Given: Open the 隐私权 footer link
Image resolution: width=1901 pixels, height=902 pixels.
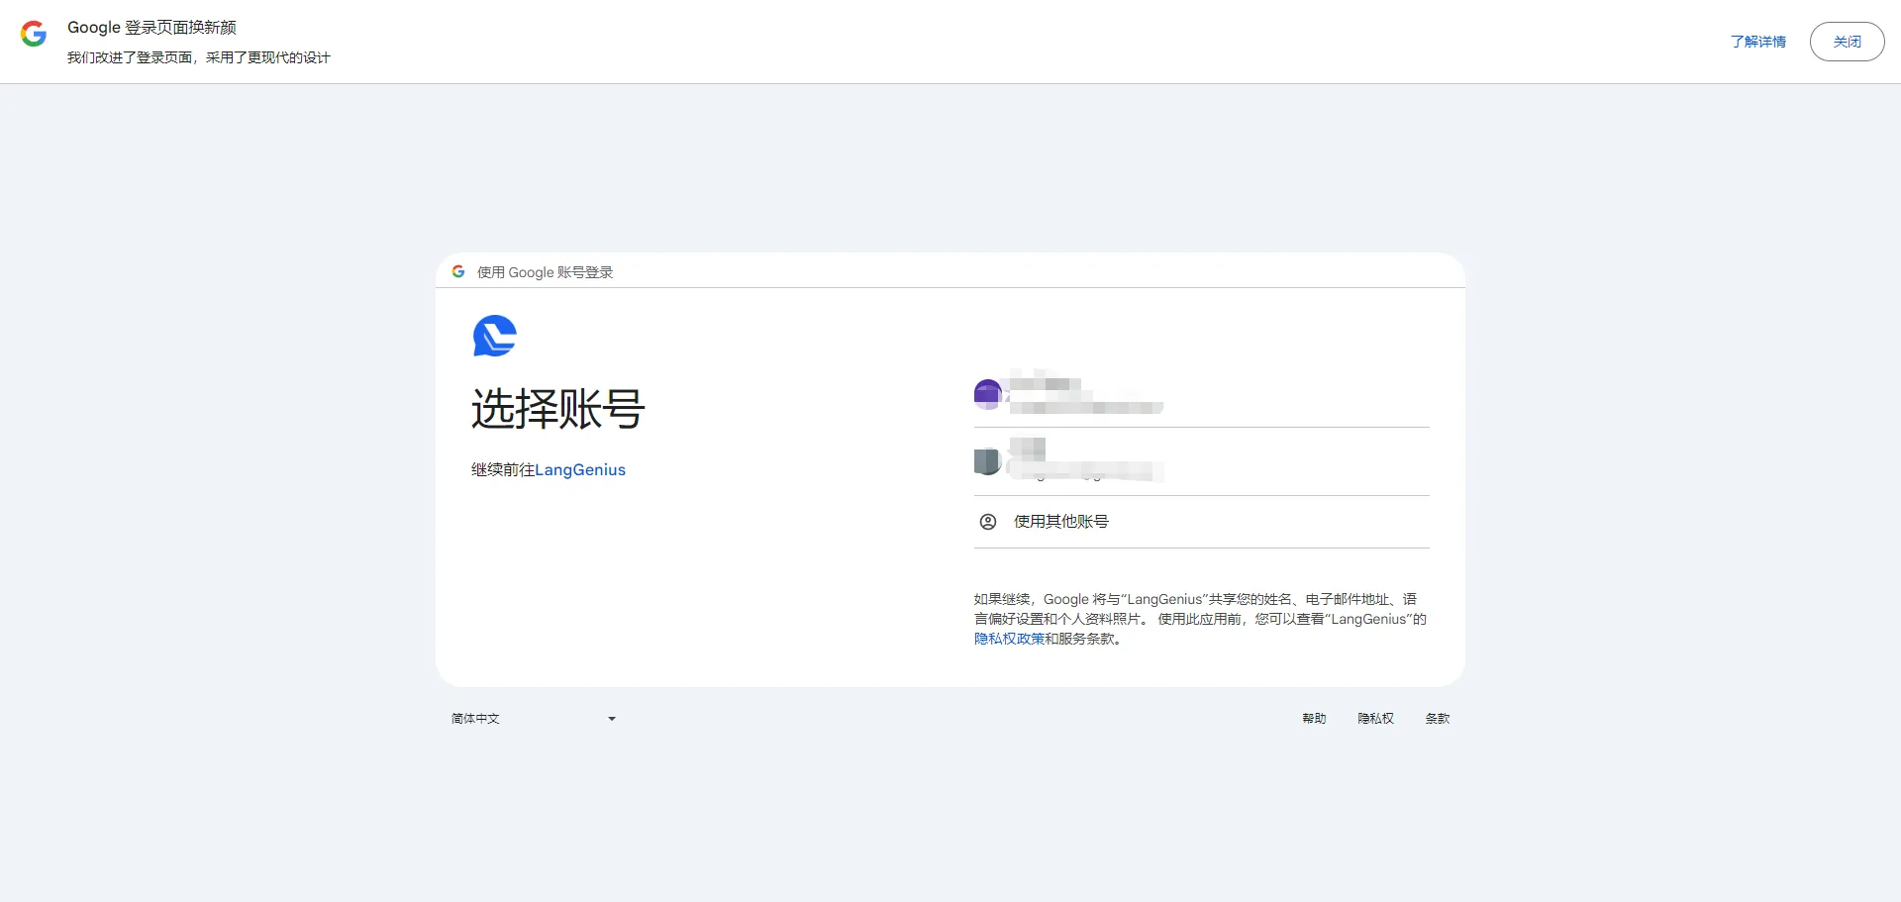Looking at the screenshot, I should (1375, 719).
